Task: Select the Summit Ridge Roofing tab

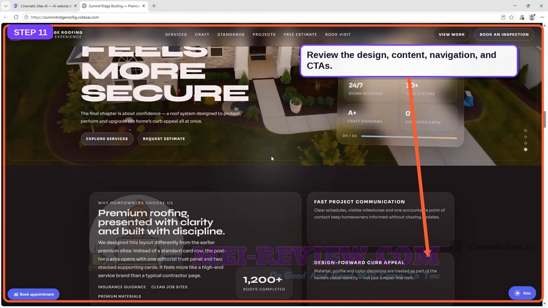Action: pos(113,6)
